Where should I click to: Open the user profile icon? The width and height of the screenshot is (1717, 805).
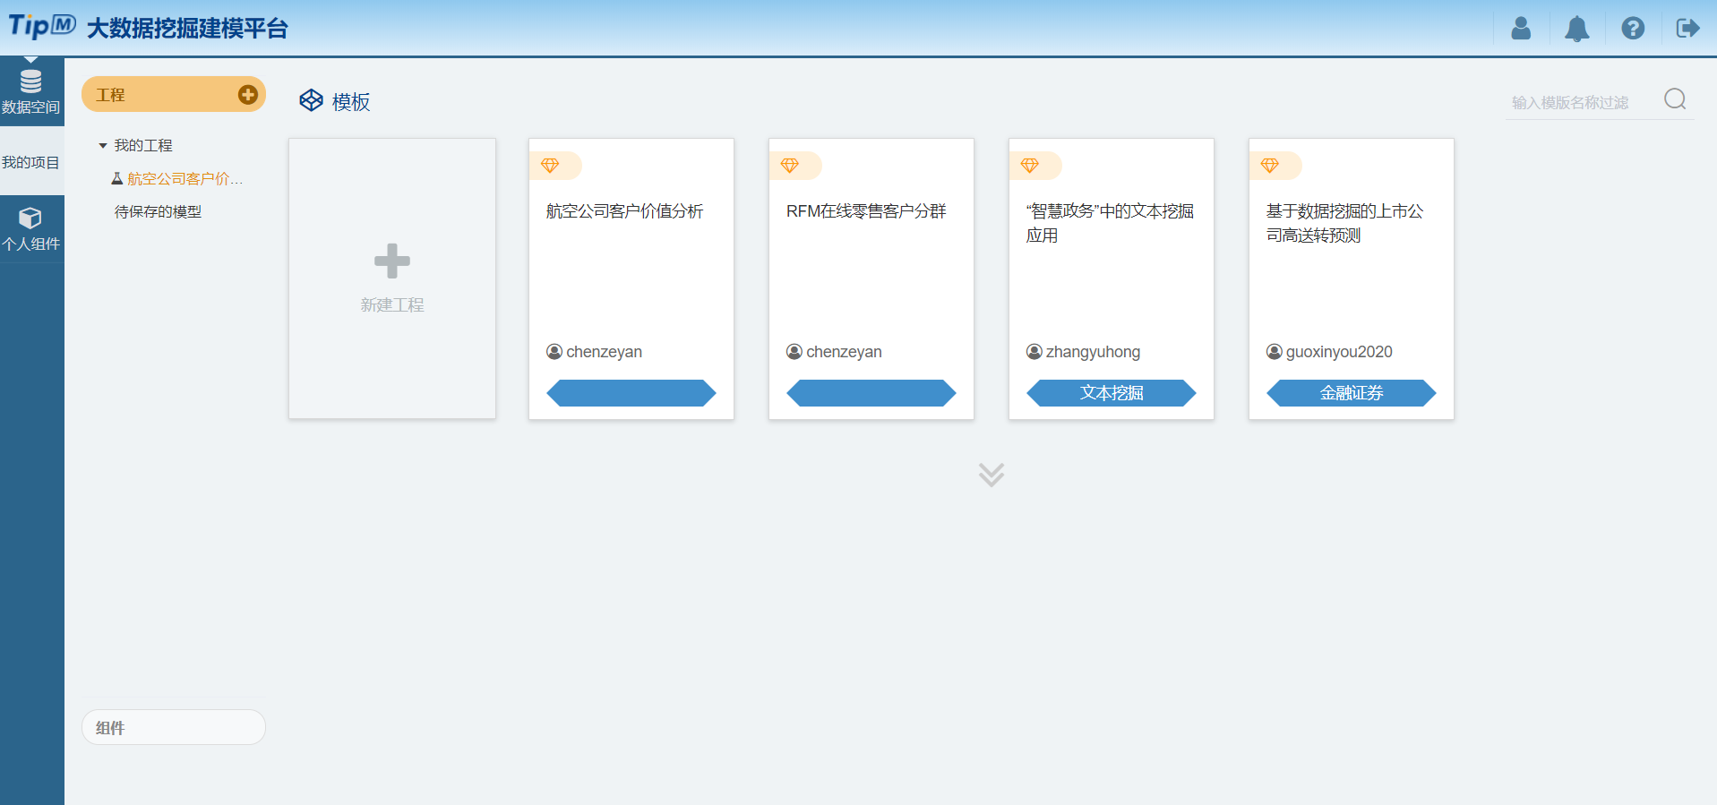point(1521,29)
